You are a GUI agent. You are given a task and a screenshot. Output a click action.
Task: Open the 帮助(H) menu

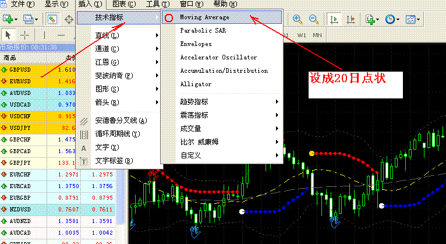[x=225, y=4]
